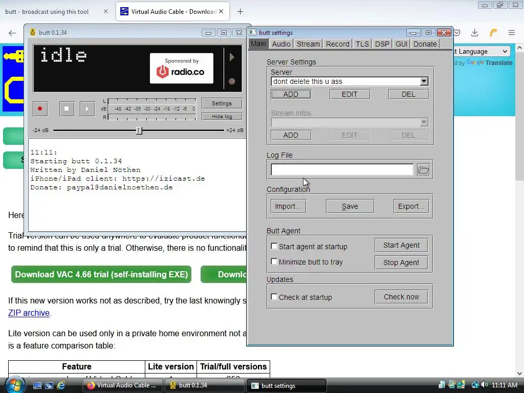This screenshot has height=393, width=524.
Task: Hide the log in butt window
Action: coord(222,116)
